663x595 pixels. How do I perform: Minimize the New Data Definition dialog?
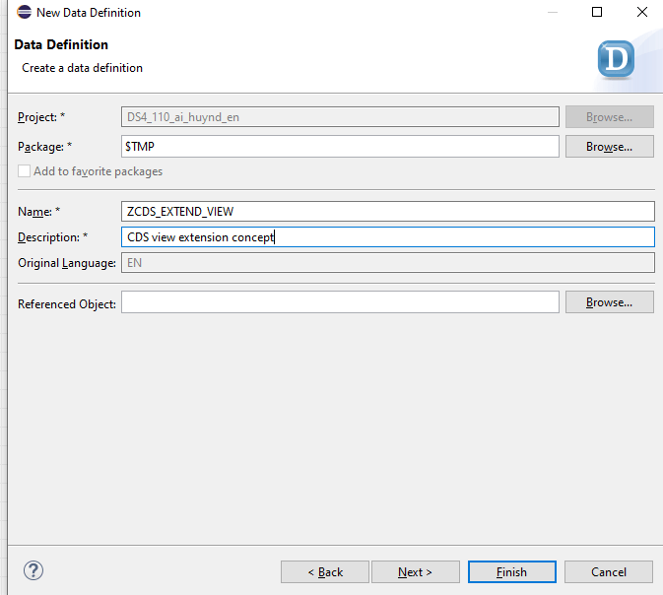[x=550, y=13]
